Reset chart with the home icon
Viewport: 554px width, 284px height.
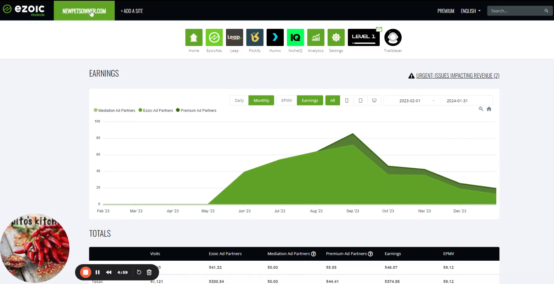(x=489, y=109)
